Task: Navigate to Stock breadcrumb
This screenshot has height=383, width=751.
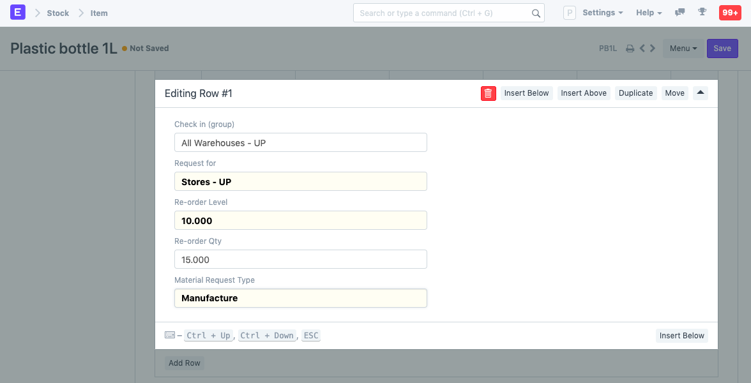Action: [x=57, y=13]
